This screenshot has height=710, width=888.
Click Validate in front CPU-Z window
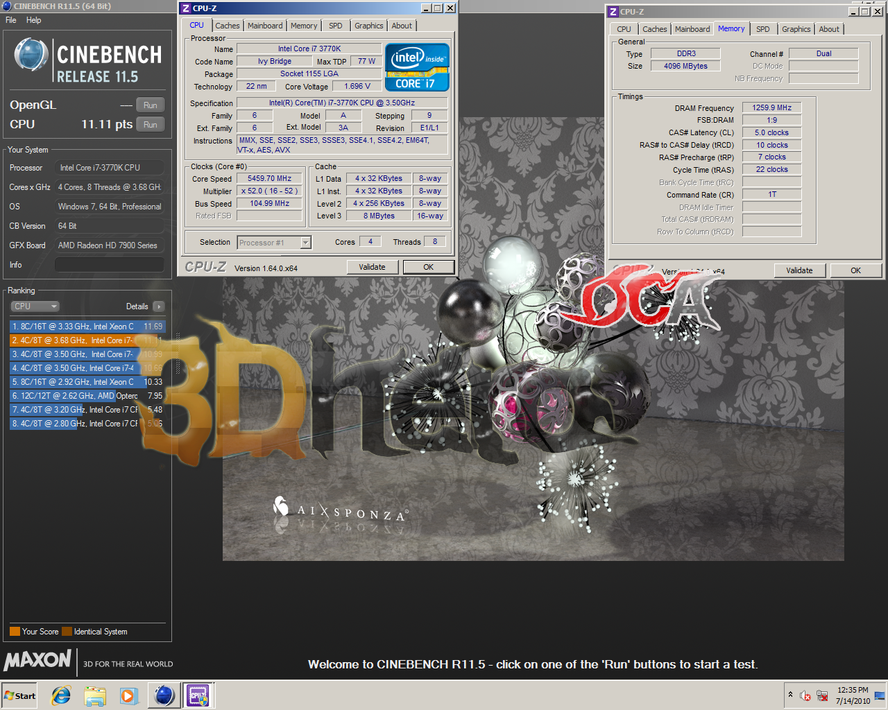click(x=373, y=267)
